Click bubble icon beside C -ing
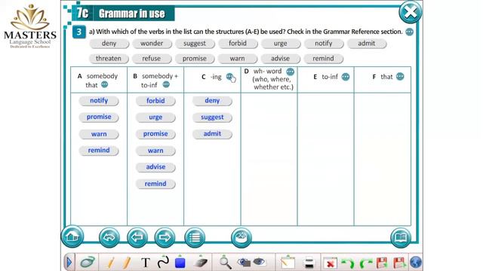The width and height of the screenshot is (483, 271). 229,77
